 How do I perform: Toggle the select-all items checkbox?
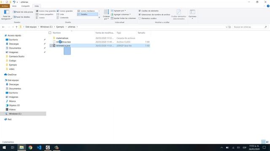coord(50,33)
